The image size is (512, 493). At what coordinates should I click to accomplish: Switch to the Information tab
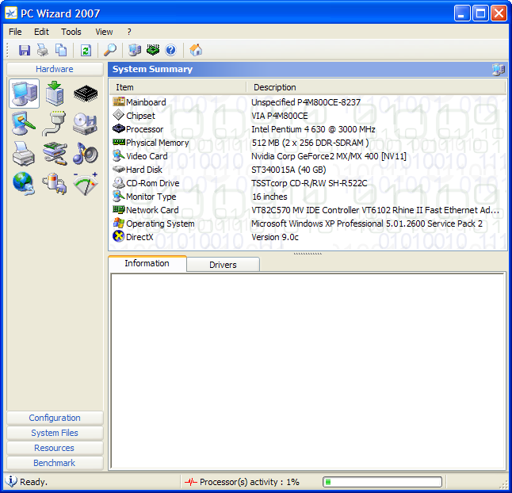coord(147,263)
